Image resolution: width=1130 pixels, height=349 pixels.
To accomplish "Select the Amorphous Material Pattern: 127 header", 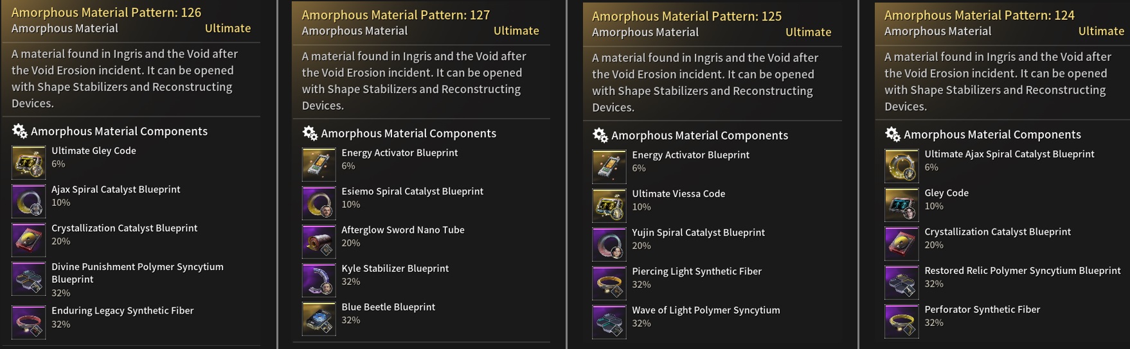I will click(395, 15).
